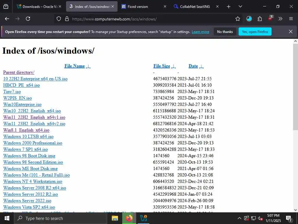
Task: Sort Date descending arrow
Action: pos(201,66)
